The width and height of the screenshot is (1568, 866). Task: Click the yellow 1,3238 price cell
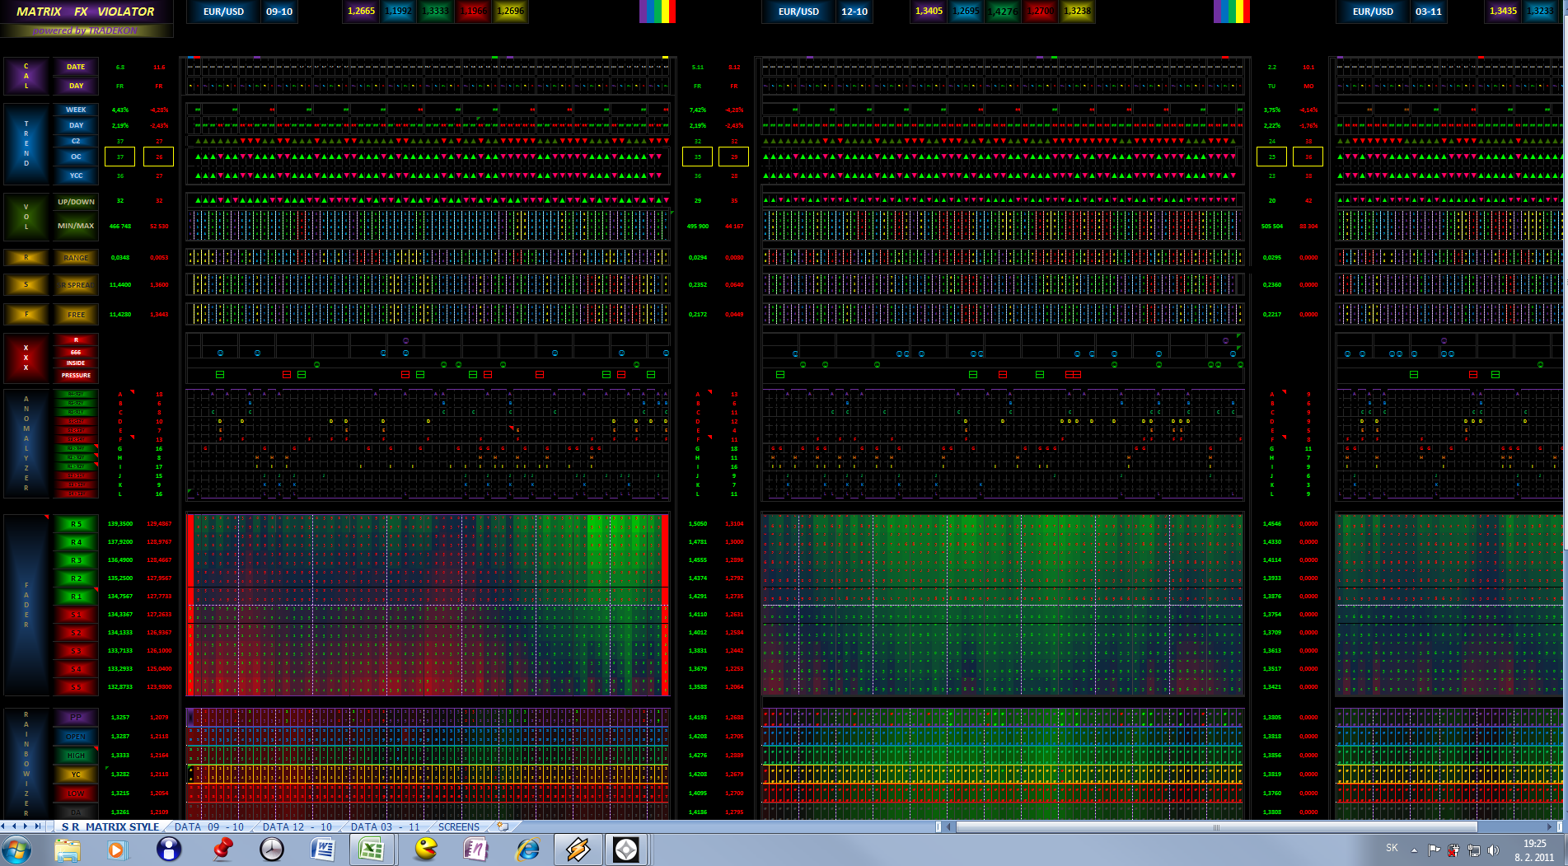(1077, 12)
